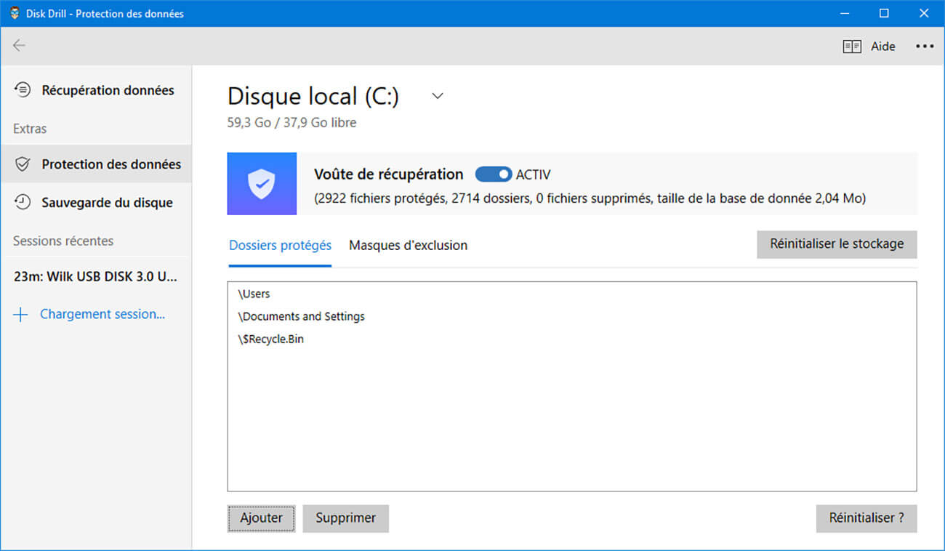Select the Dossiers protégés tab

click(280, 245)
